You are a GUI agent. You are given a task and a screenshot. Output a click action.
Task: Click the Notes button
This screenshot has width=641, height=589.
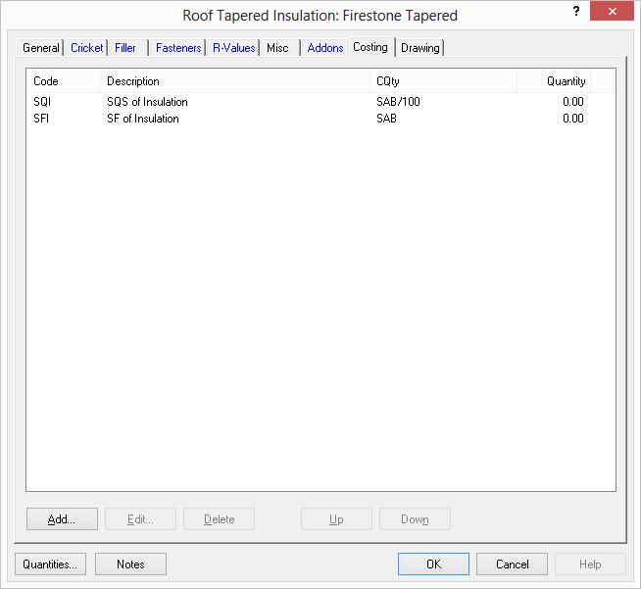[130, 564]
